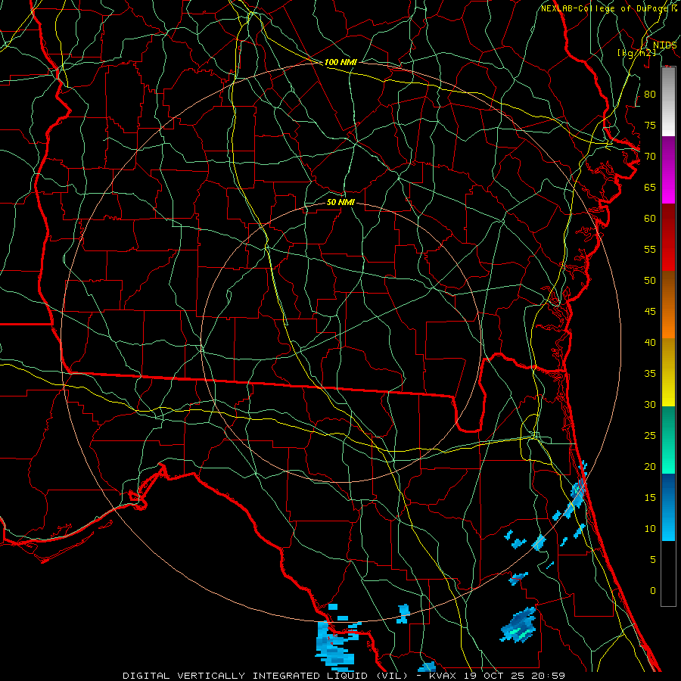Click the 40 value on the scale

coord(650,342)
